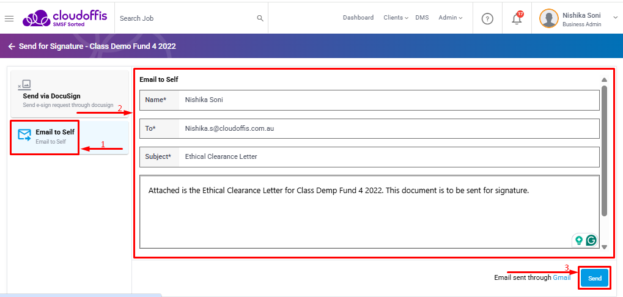This screenshot has width=623, height=297.
Task: Click the Gmail link
Action: tap(561, 277)
